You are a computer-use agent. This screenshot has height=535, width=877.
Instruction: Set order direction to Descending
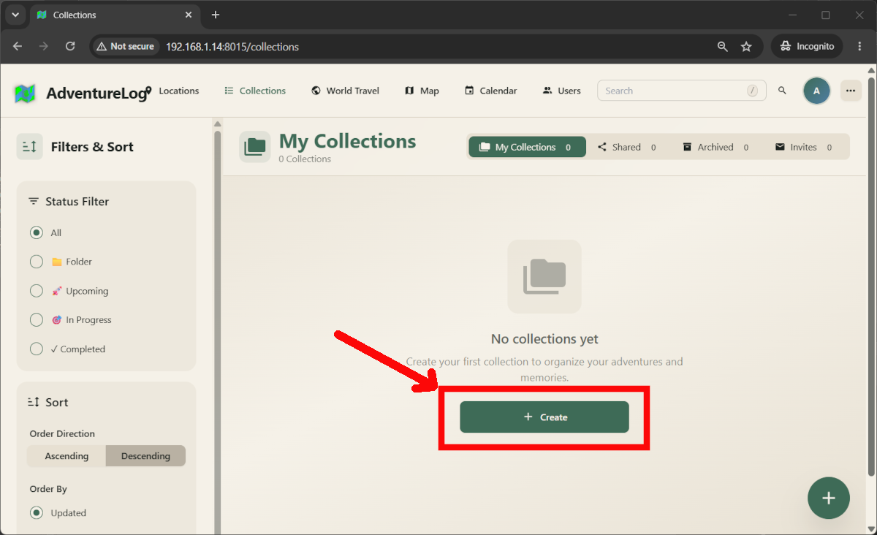(145, 456)
